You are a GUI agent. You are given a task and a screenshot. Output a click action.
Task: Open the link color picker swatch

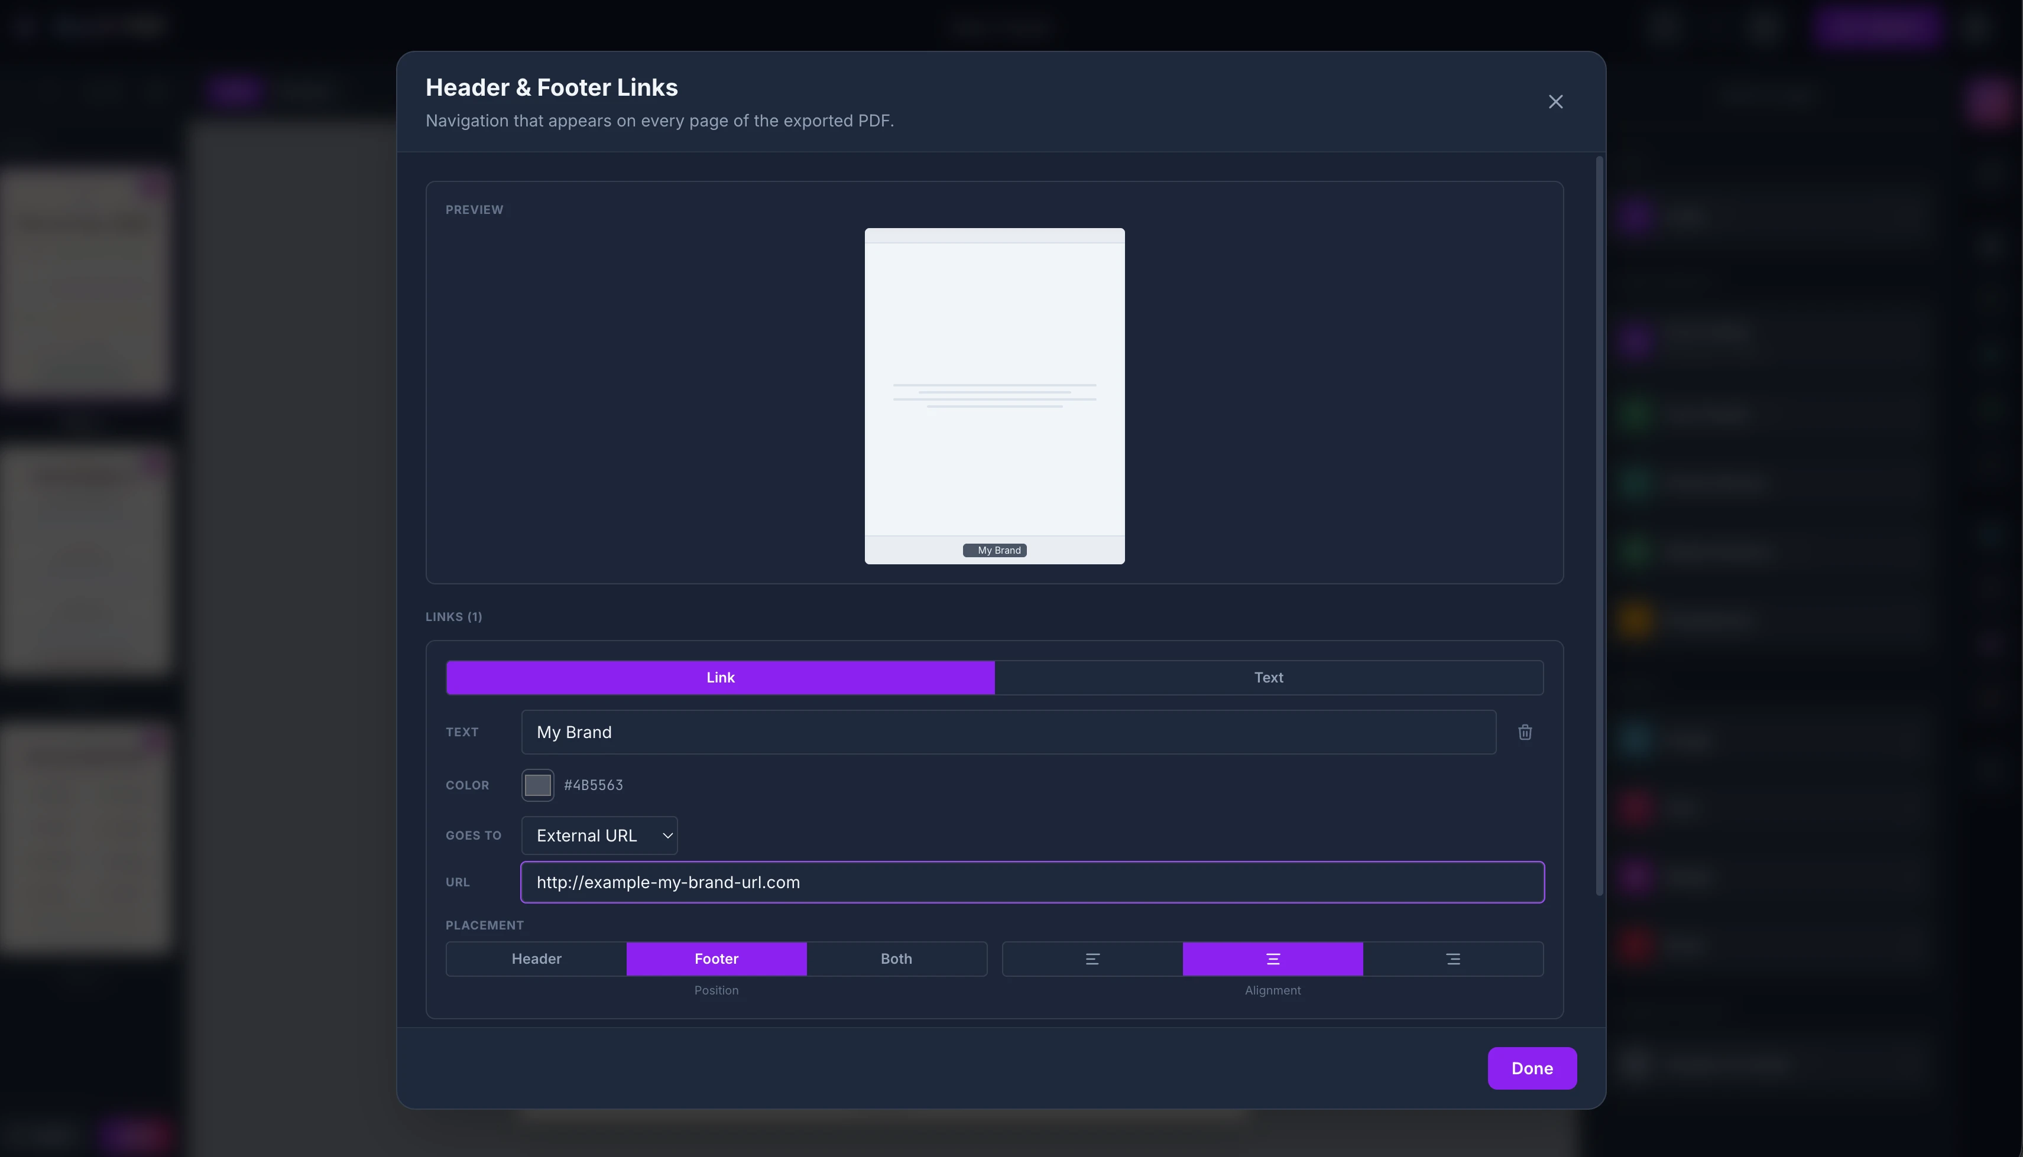click(x=537, y=785)
